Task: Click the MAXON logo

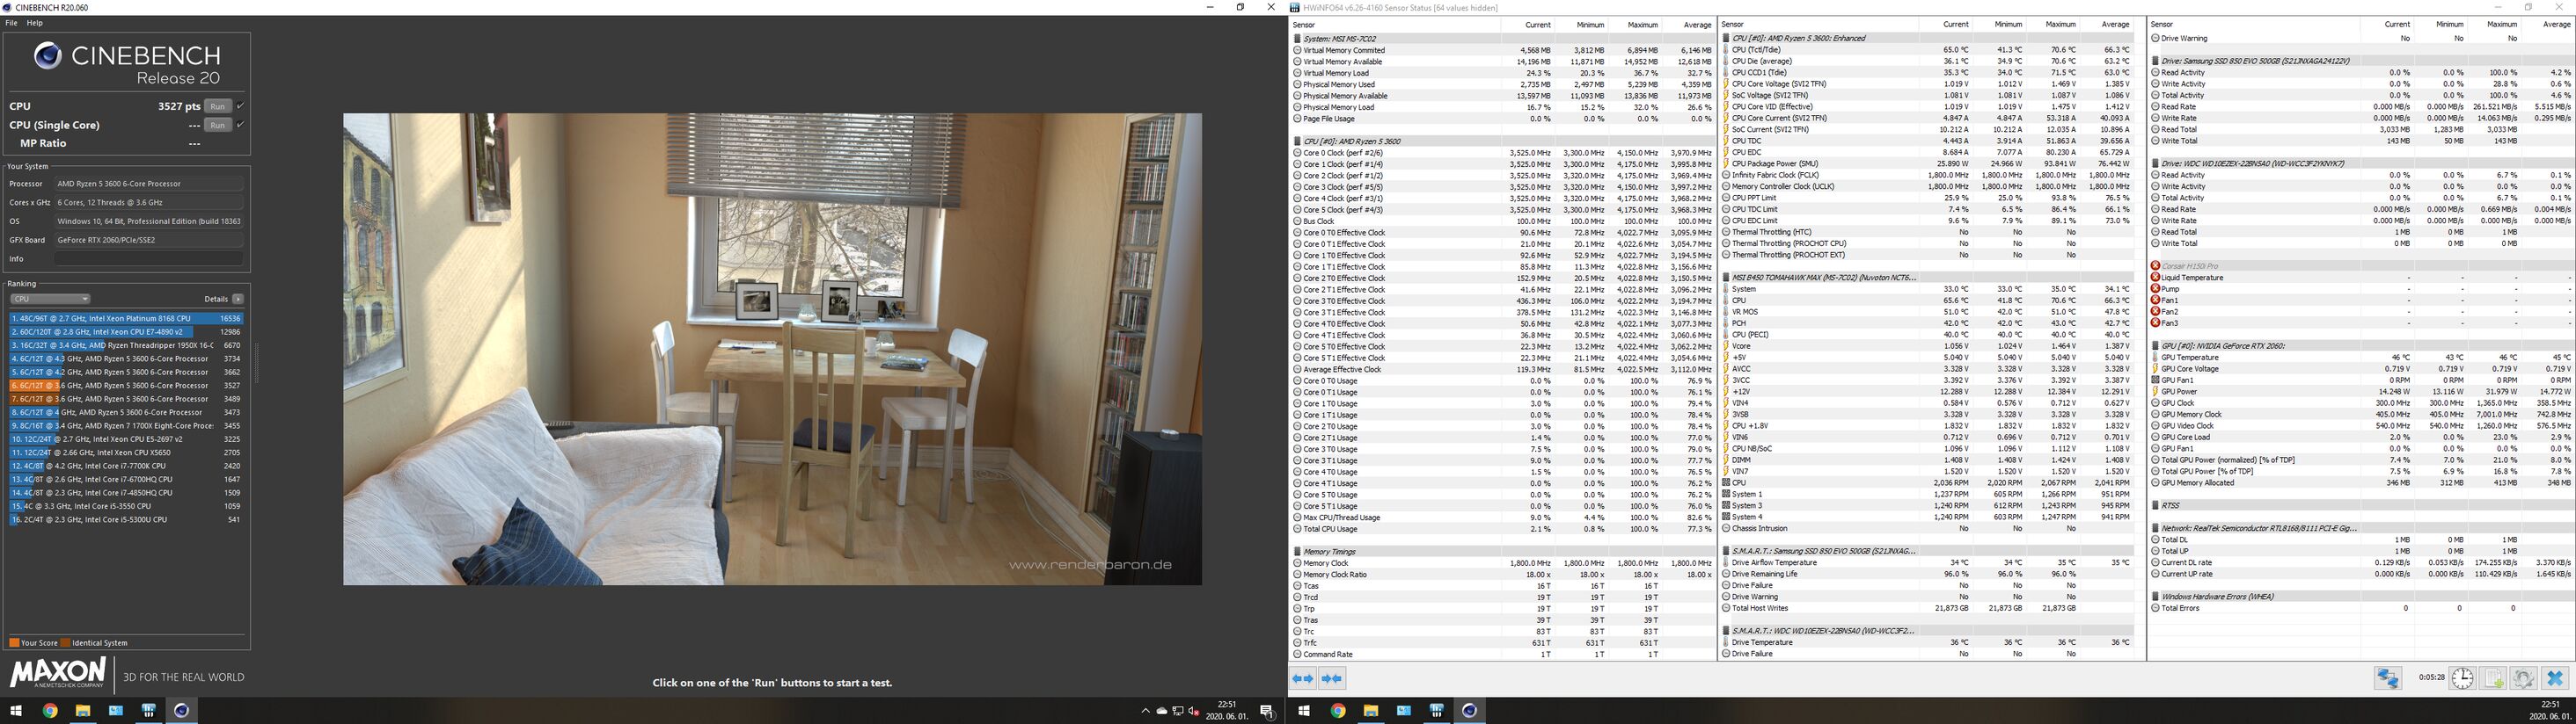Action: pyautogui.click(x=57, y=672)
